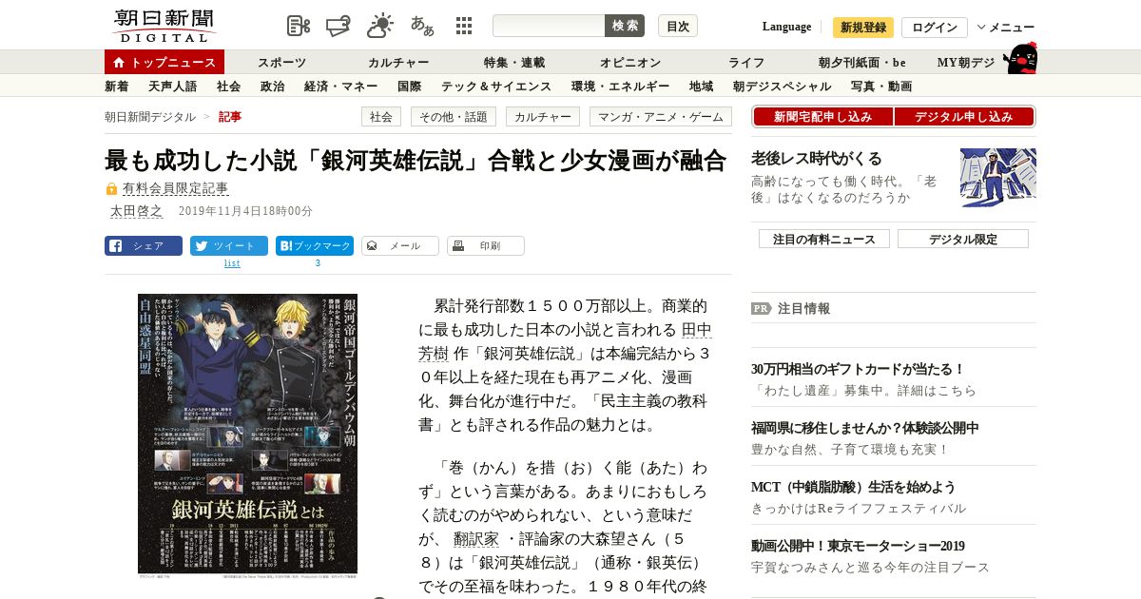1141x599 pixels.
Task: Click the その他・話題 tag
Action: tap(454, 117)
